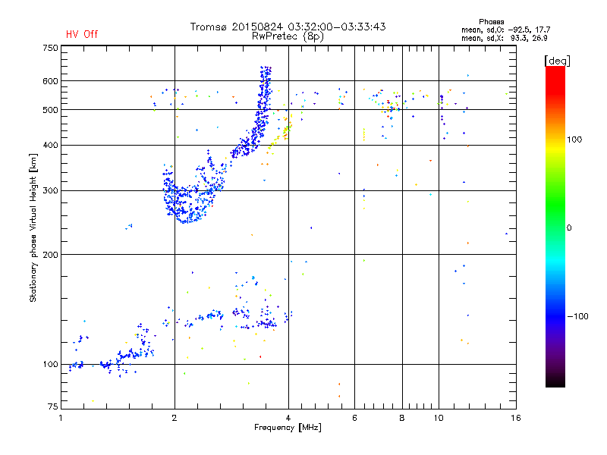Click the y-axis '500' tick label
The width and height of the screenshot is (607, 455).
(x=50, y=110)
